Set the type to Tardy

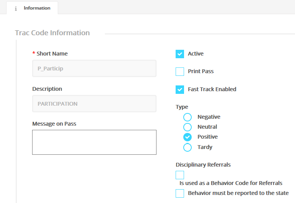[x=187, y=147]
